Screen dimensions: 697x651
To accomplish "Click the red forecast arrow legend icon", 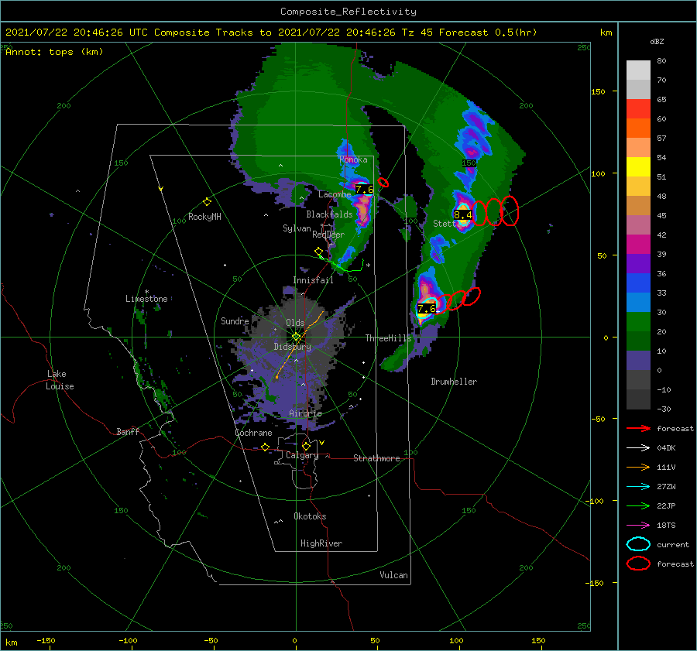I will pos(638,428).
